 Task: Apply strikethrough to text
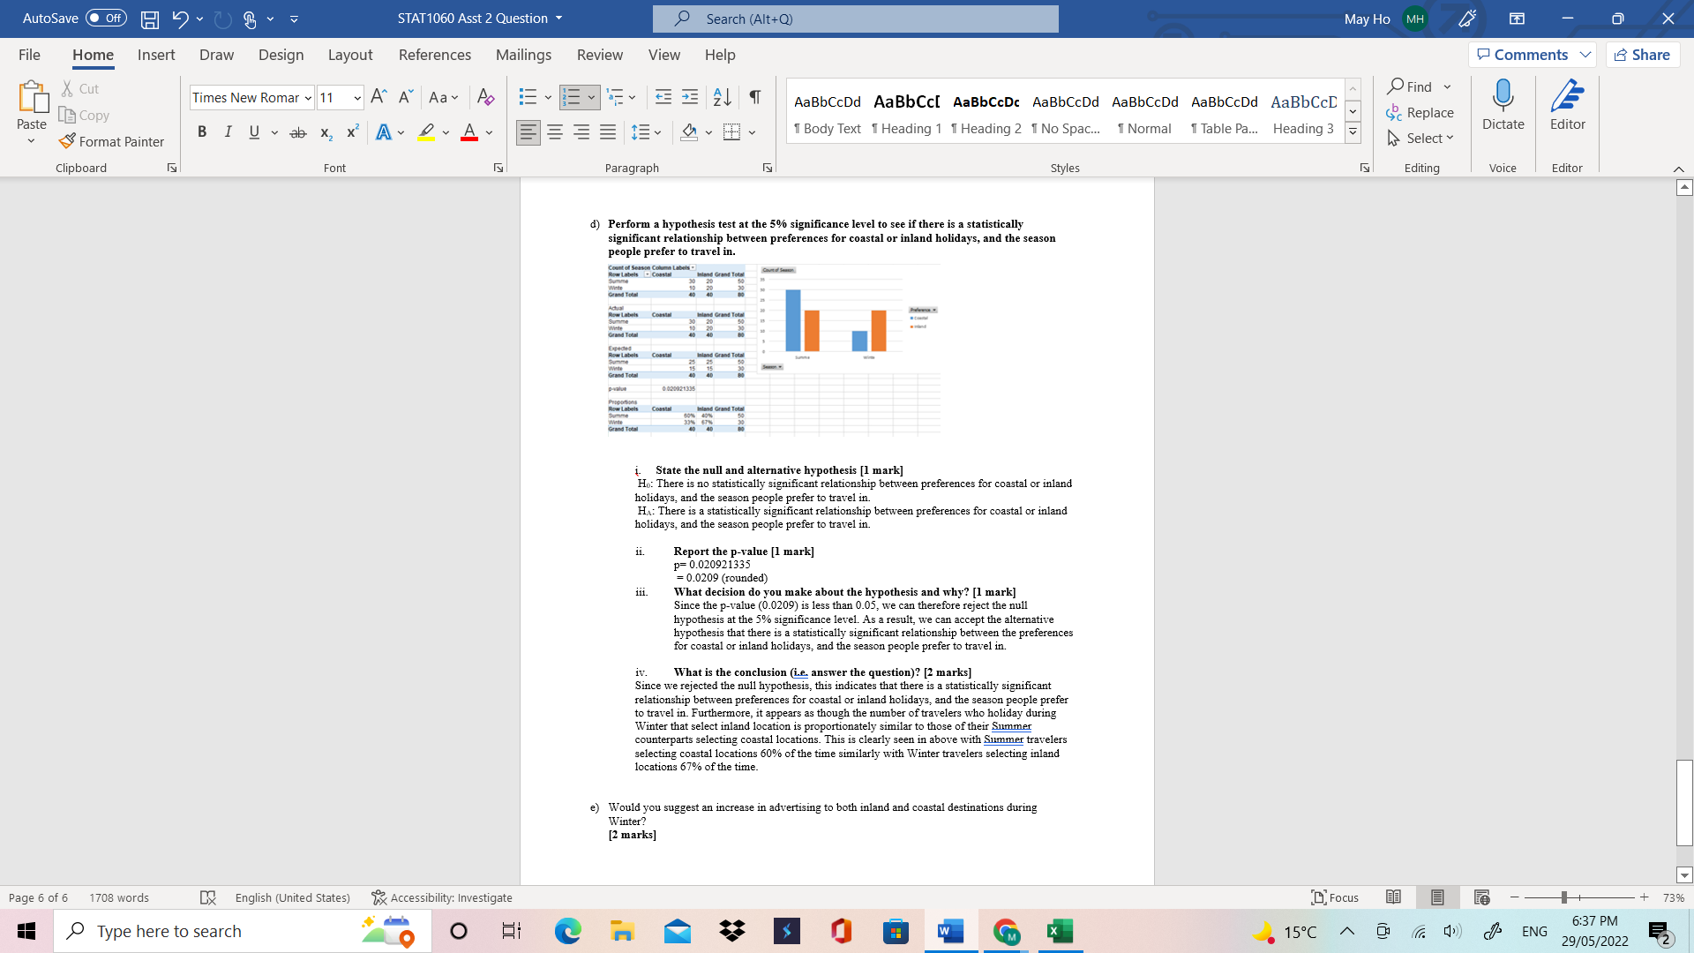pyautogui.click(x=298, y=131)
